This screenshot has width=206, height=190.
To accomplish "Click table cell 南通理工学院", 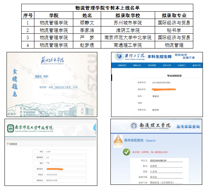I will (128, 45).
